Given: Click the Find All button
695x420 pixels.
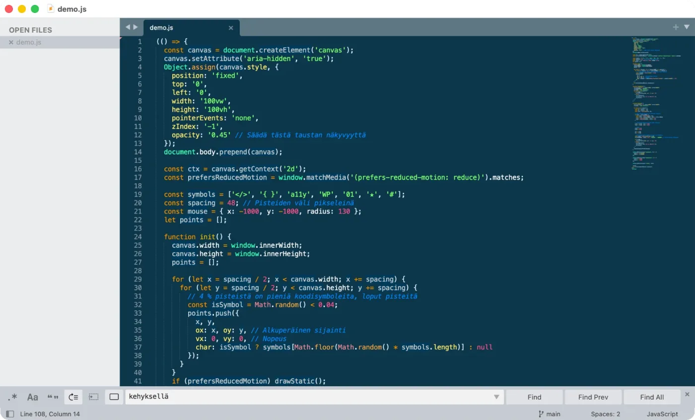Looking at the screenshot, I should (x=652, y=397).
